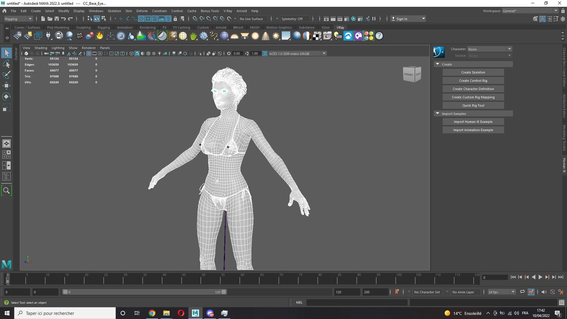Viewport: 567px width, 319px height.
Task: Open the Rigging menu set dropdown
Action: coord(18,19)
